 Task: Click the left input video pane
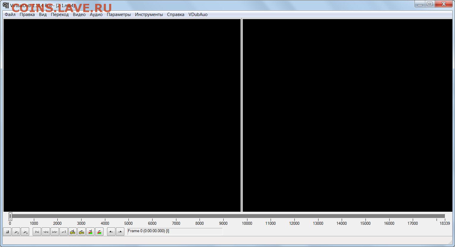tap(122, 115)
